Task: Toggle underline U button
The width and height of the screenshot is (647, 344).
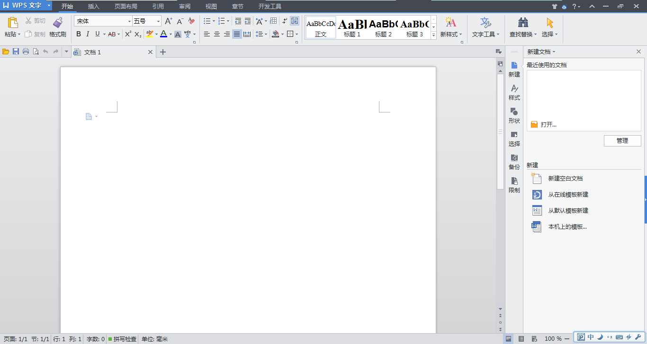Action: pos(97,34)
